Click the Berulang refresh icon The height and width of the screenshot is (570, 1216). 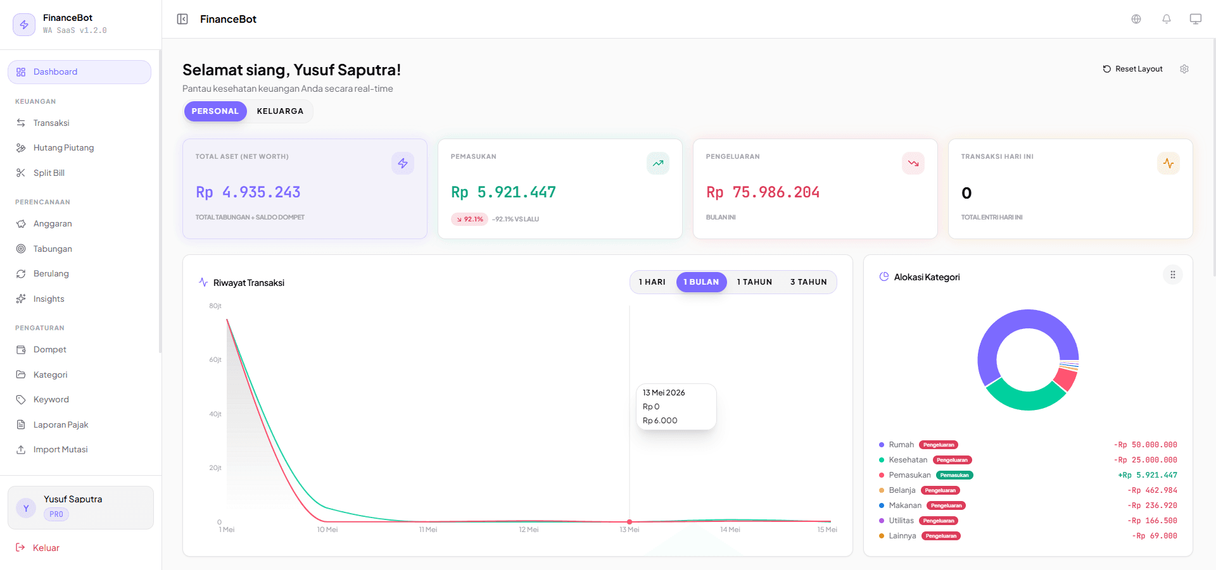tap(21, 273)
